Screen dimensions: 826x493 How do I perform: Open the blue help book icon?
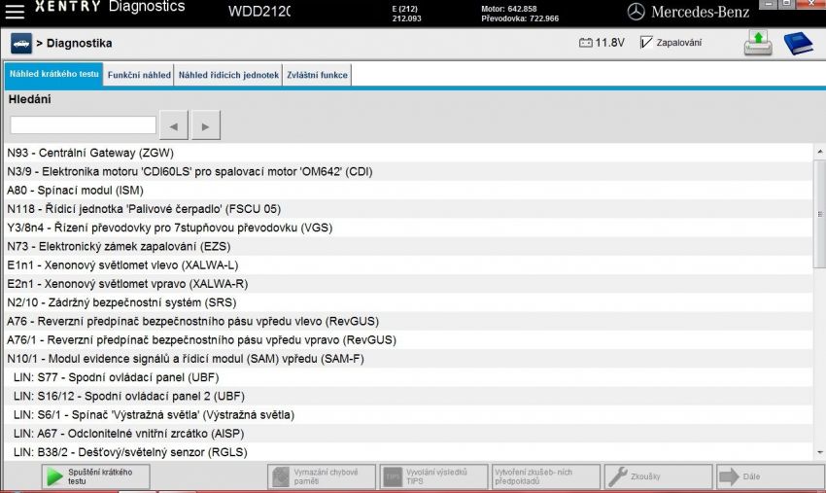coord(798,44)
